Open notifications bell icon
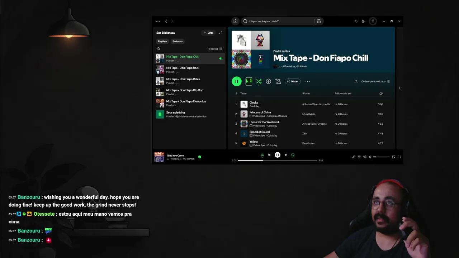The image size is (459, 258). point(356,21)
